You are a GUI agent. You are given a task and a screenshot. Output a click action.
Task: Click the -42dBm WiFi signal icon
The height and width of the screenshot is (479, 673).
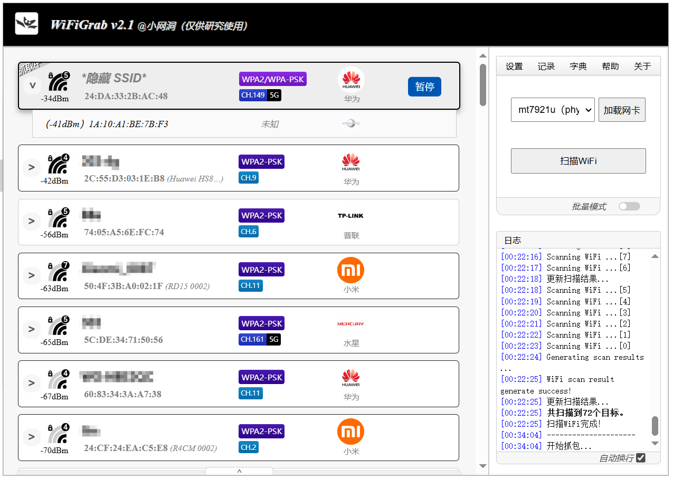tap(58, 165)
